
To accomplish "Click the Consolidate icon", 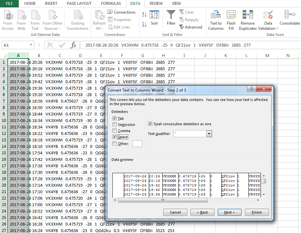I will point(290,15).
